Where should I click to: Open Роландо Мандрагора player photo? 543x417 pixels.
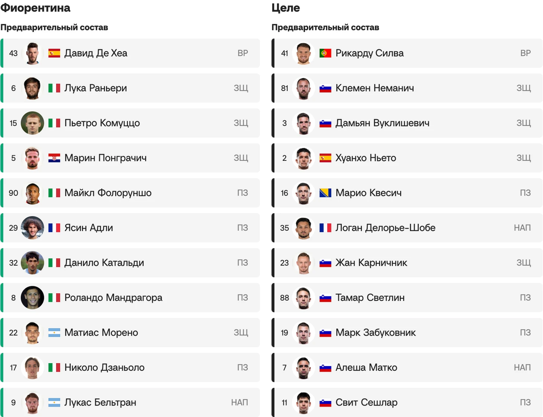pos(32,297)
